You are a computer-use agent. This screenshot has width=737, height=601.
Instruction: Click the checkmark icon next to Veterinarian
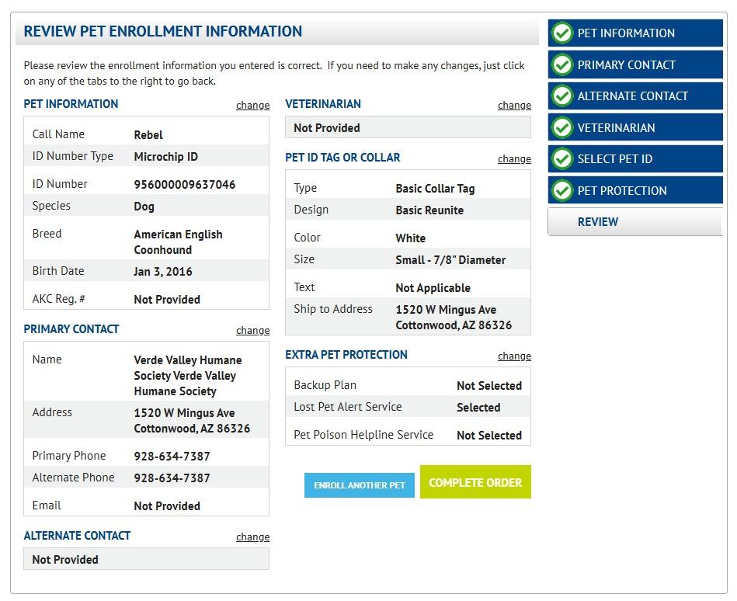point(562,128)
